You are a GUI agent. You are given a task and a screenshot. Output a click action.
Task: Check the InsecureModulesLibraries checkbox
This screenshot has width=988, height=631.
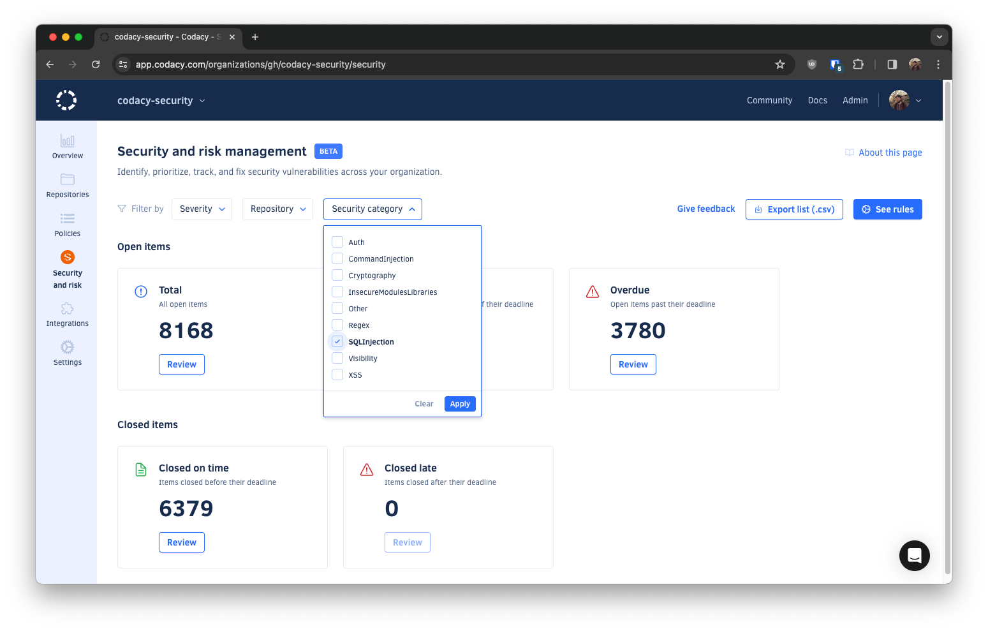tap(337, 292)
